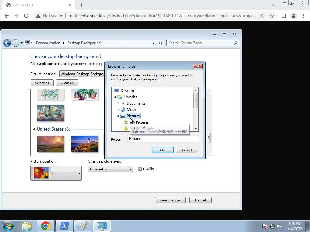Image resolution: width=310 pixels, height=232 pixels.
Task: Select Desktop in folder tree
Action: (127, 91)
